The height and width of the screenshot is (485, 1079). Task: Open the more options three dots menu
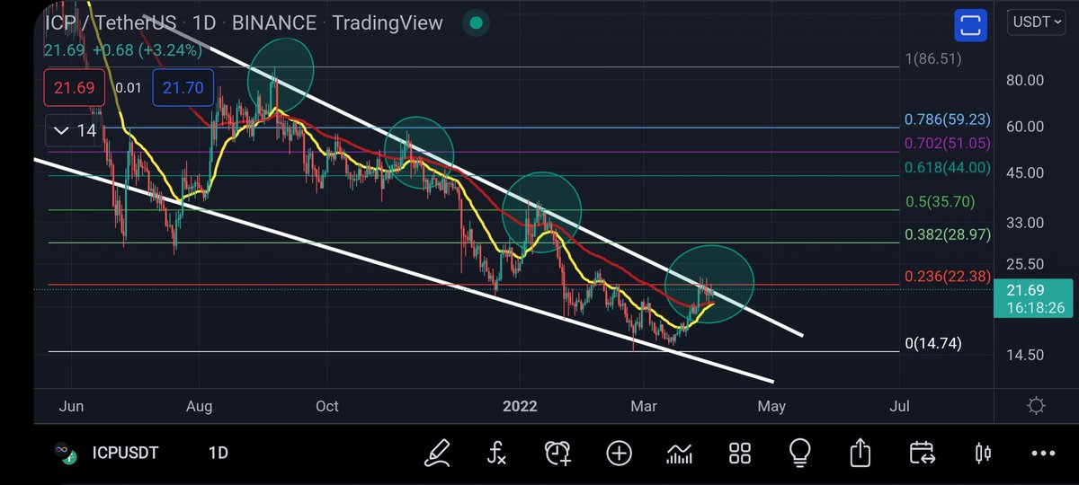pos(1043,453)
